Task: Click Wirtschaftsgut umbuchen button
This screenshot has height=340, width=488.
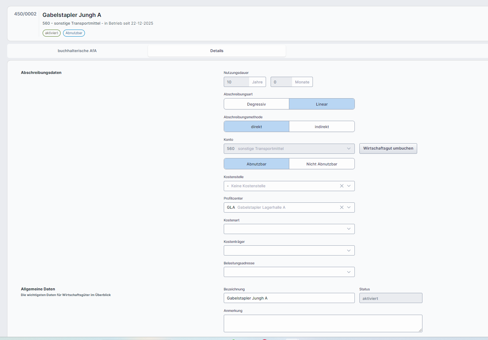Action: click(388, 149)
